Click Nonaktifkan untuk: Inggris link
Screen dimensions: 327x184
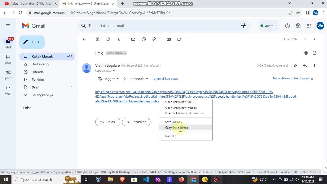click(x=291, y=78)
